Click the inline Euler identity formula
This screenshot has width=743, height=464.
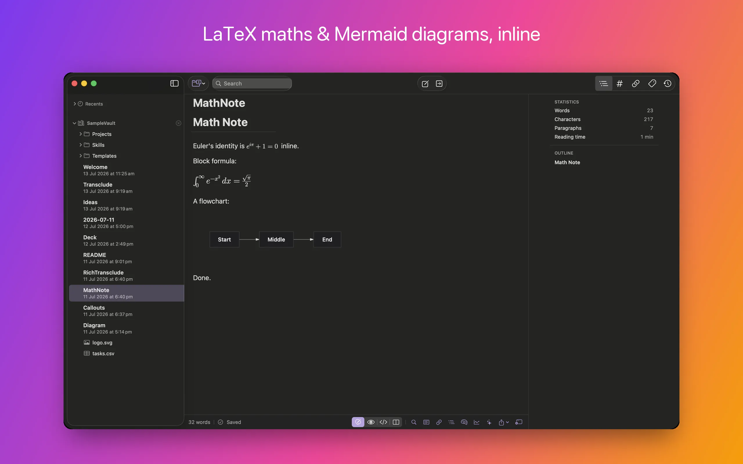(x=262, y=146)
